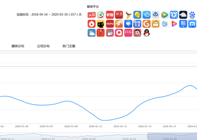
Task: Click the red 快报 platform icon
Action: coord(110,15)
